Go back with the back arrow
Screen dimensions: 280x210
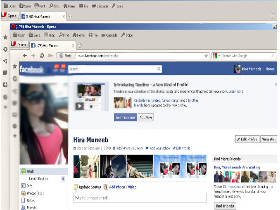click(25, 56)
